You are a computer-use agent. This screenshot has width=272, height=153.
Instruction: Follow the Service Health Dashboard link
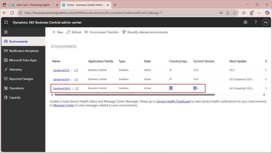pos(174,101)
